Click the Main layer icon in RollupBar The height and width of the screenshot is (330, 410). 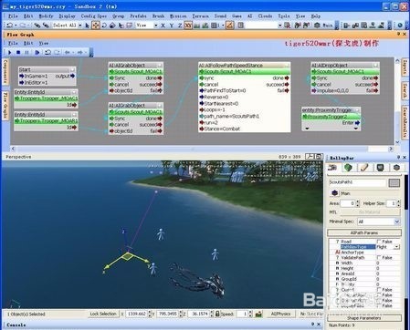[335, 193]
